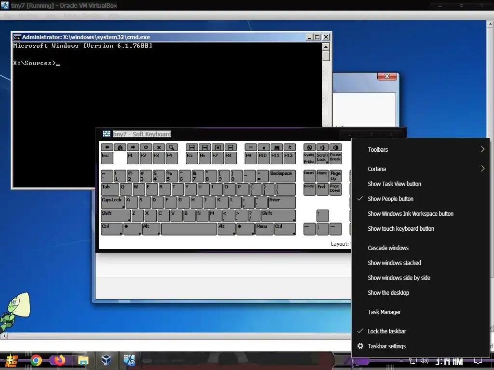Click the music note media key on Soft Keyboard

tap(289, 147)
